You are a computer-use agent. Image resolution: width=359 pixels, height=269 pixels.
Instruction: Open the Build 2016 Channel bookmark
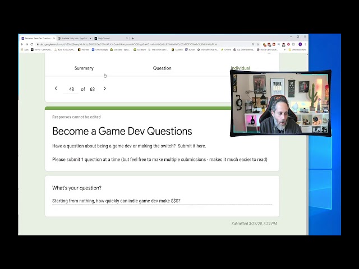pyautogui.click(x=65, y=50)
